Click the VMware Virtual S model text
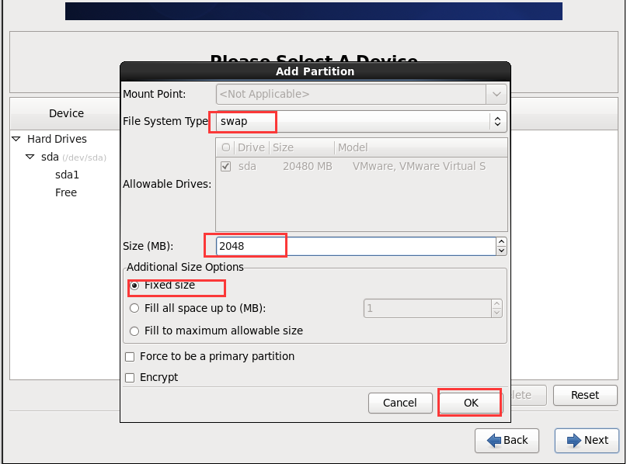The height and width of the screenshot is (464, 627). click(x=419, y=166)
